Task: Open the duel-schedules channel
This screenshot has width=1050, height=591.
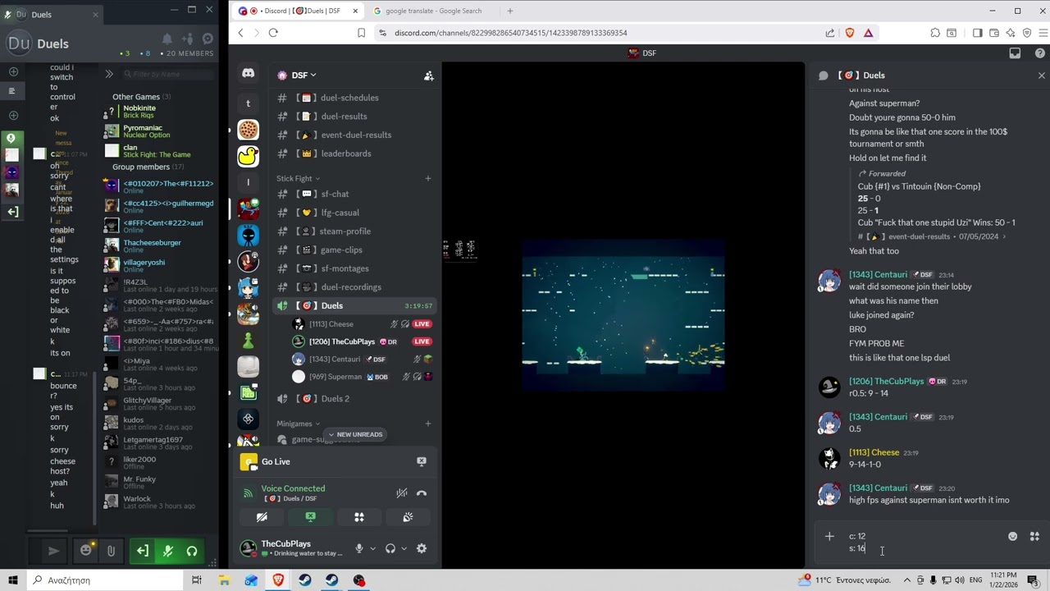Action: 354,98
